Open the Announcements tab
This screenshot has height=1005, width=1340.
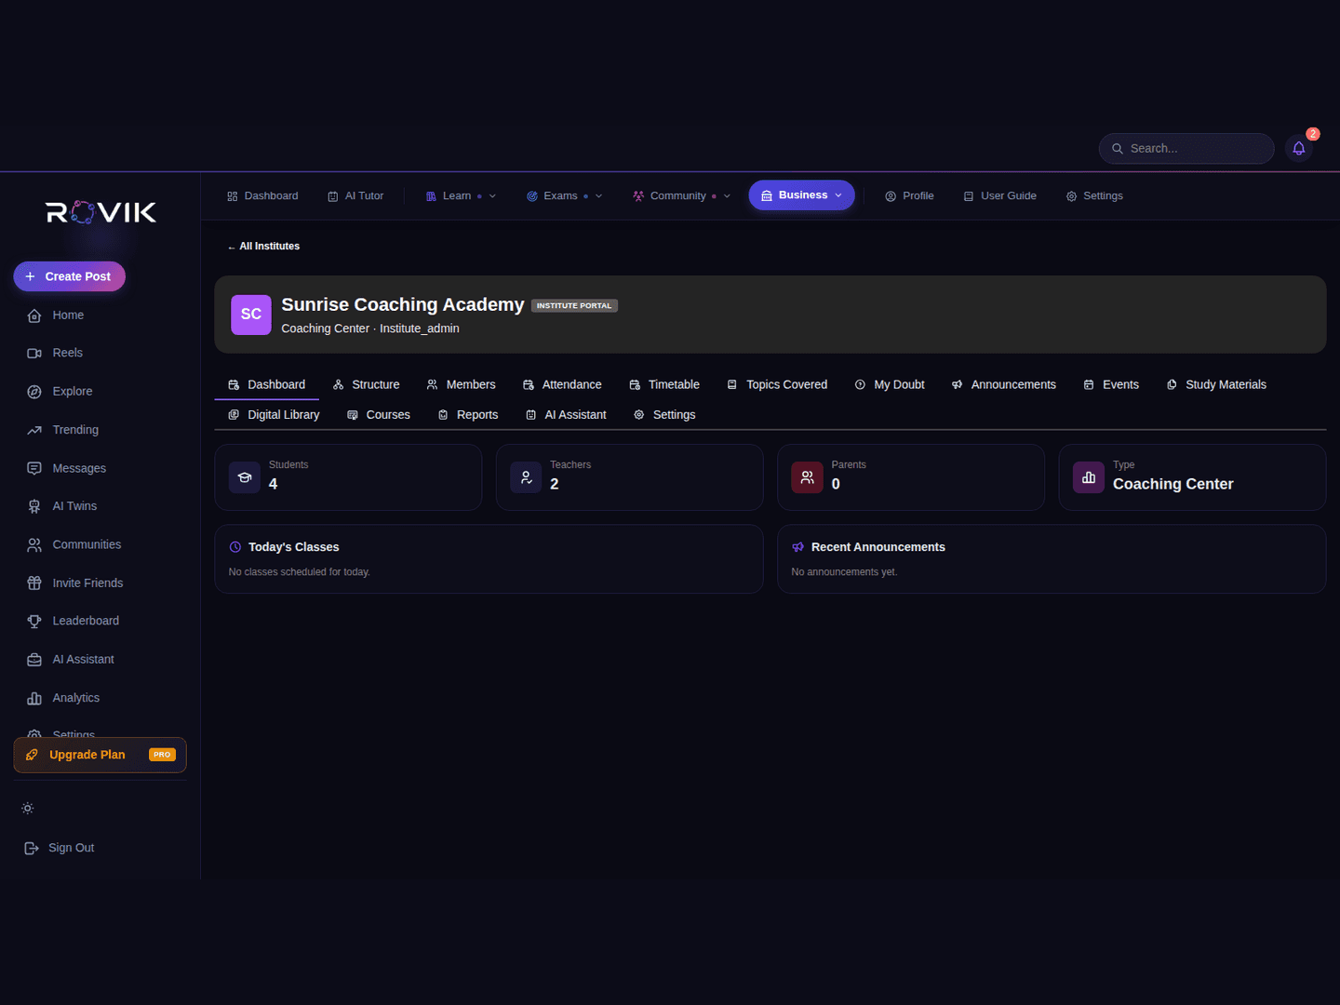coord(1003,384)
